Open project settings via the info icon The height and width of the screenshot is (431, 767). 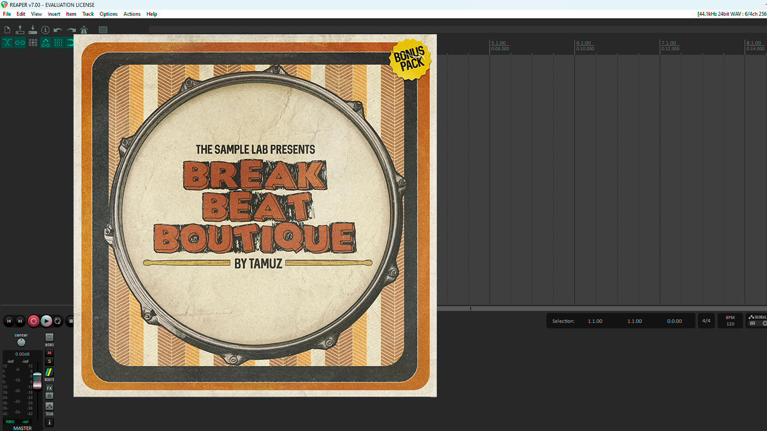tap(45, 30)
